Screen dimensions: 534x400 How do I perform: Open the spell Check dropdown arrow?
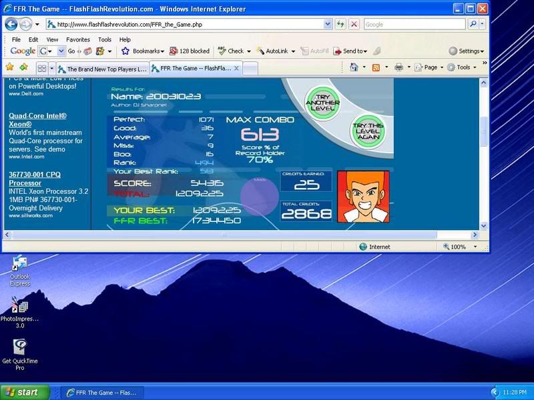(x=249, y=51)
